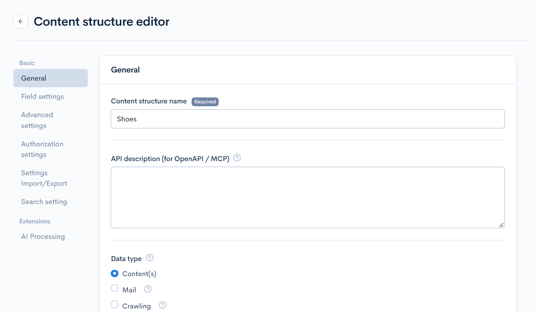Choose the Mail data type option
Image resolution: width=536 pixels, height=312 pixels.
click(x=115, y=288)
